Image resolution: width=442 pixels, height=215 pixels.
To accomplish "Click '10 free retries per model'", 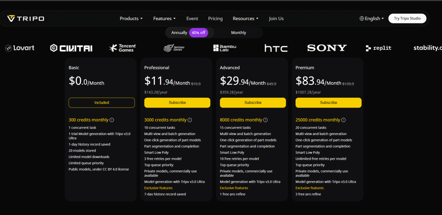I will point(239,159).
